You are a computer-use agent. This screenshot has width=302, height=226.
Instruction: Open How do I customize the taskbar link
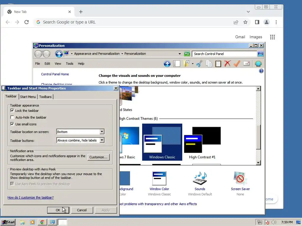(30, 197)
